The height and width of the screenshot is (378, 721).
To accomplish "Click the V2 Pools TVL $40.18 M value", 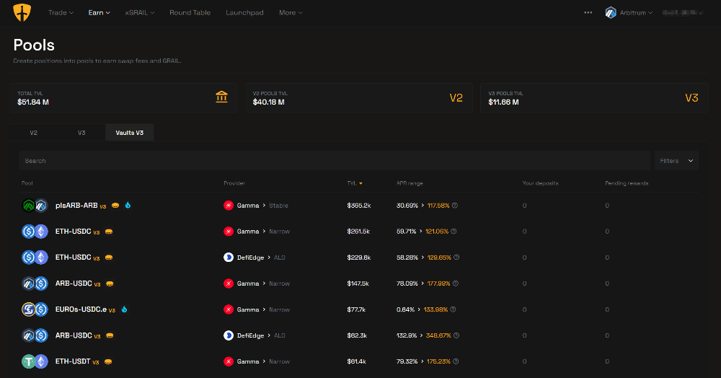I will click(x=268, y=102).
